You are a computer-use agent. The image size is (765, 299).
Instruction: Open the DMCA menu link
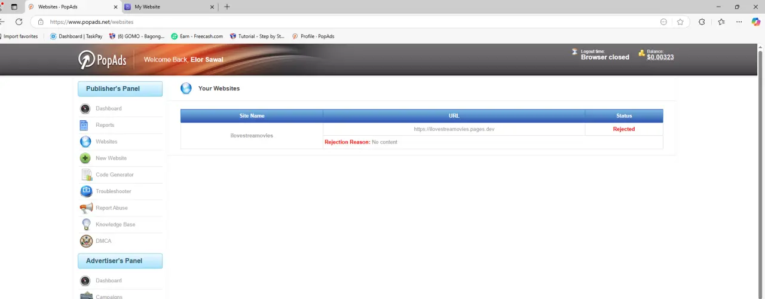coord(103,241)
